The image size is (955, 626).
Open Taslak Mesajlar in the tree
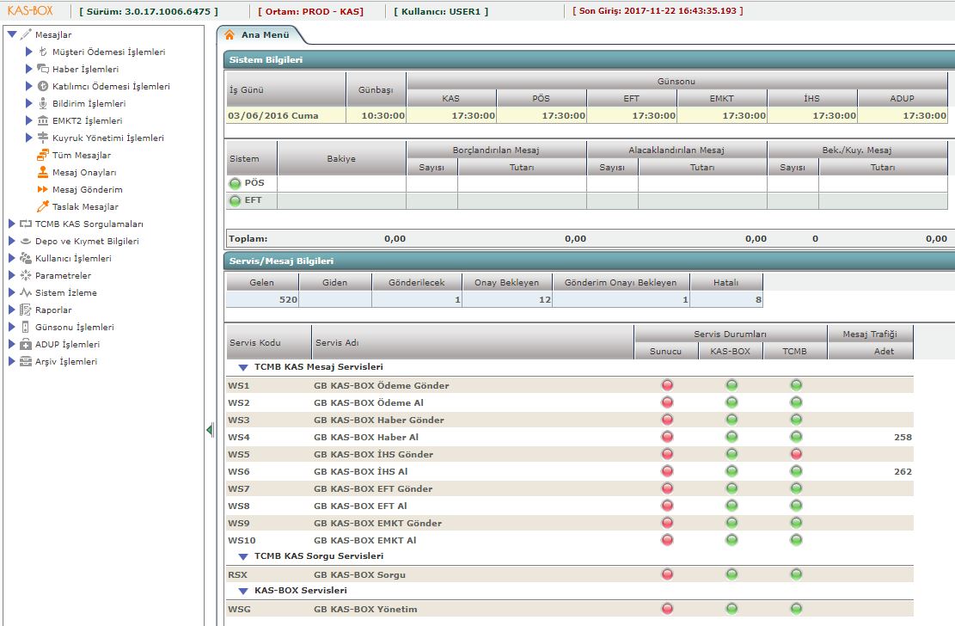coord(85,206)
